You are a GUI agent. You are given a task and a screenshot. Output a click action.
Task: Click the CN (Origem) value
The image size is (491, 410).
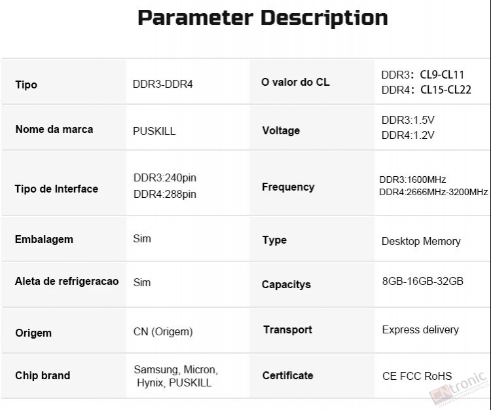(x=163, y=331)
